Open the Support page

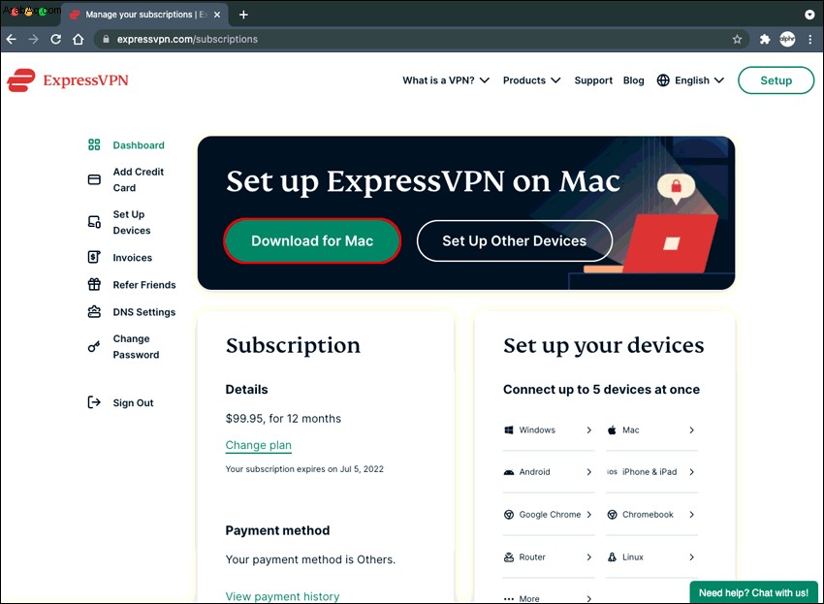coord(593,80)
